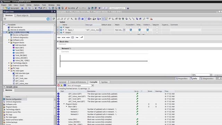Collapse the PLC data types folder
The image size is (222, 125).
(9, 70)
